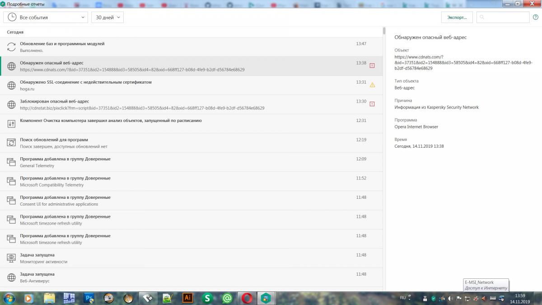Switch to Opera browser in taskbar
This screenshot has width=542, height=305.
point(247,298)
